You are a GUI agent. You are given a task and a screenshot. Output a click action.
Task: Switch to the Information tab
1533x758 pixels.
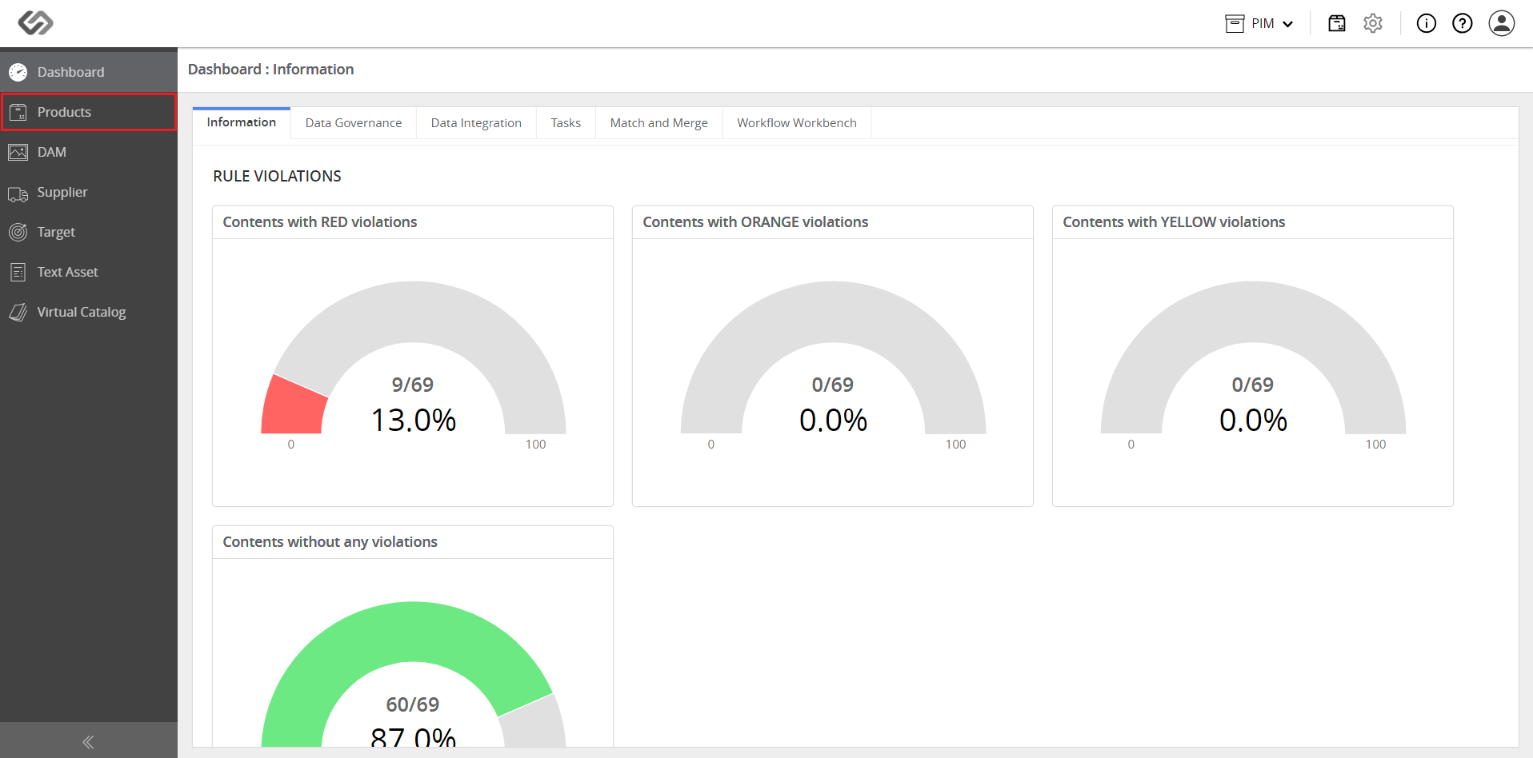pos(242,122)
